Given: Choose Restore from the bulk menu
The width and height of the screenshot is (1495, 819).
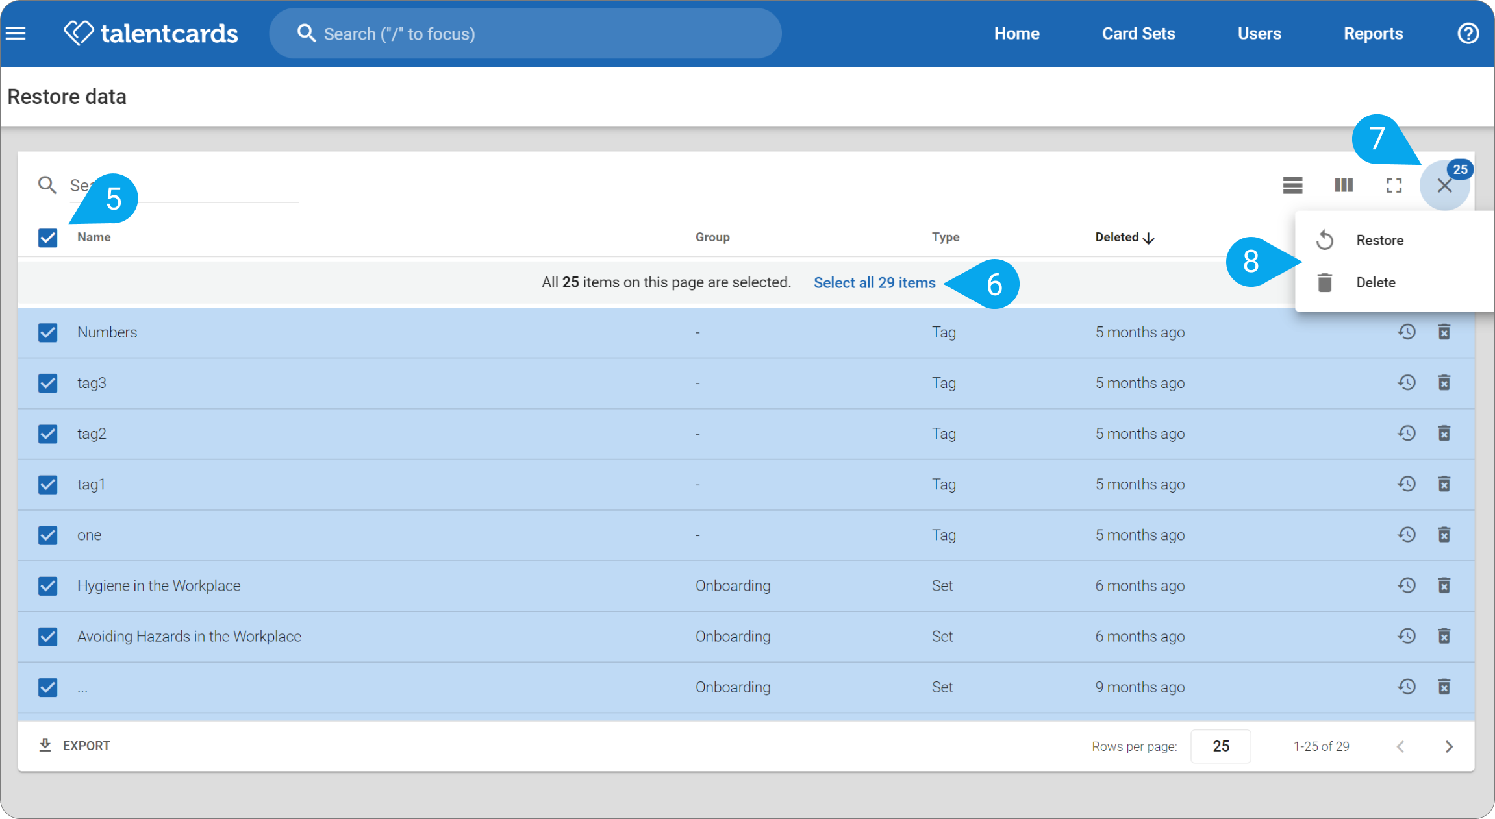Looking at the screenshot, I should click(x=1379, y=240).
